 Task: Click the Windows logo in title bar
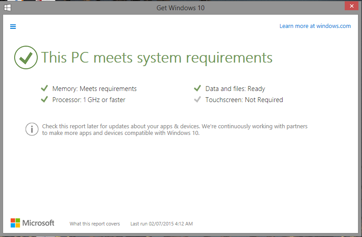(x=8, y=8)
